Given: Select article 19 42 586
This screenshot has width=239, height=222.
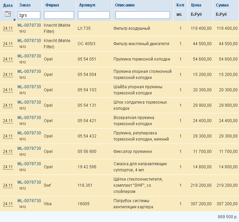Looking at the screenshot, I should click(x=87, y=167).
